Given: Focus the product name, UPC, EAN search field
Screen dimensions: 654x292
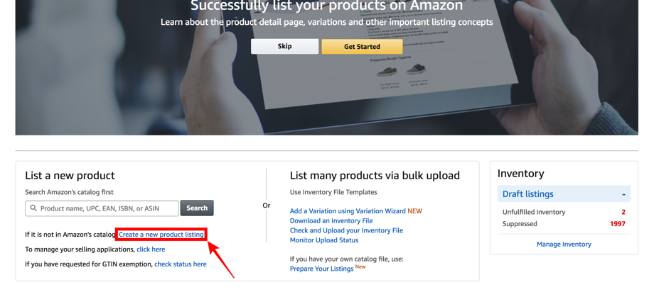Looking at the screenshot, I should pyautogui.click(x=102, y=208).
